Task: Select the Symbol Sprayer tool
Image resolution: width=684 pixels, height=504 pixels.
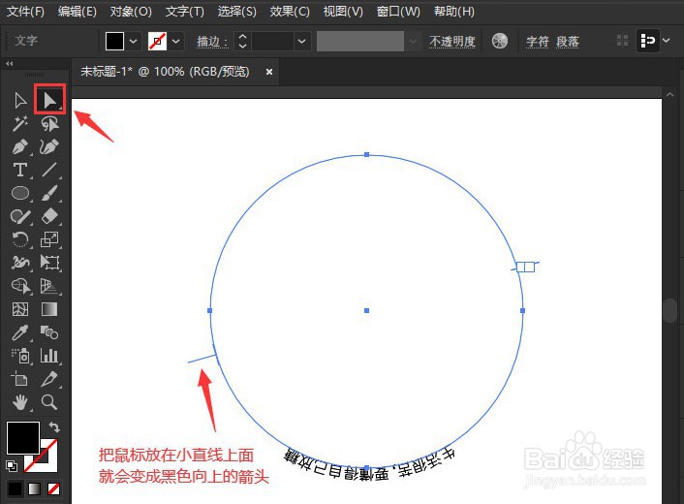Action: pyautogui.click(x=20, y=356)
